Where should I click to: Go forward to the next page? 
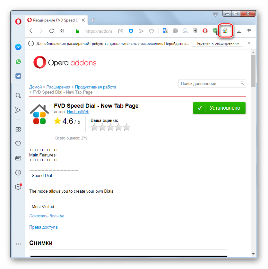click(41, 31)
